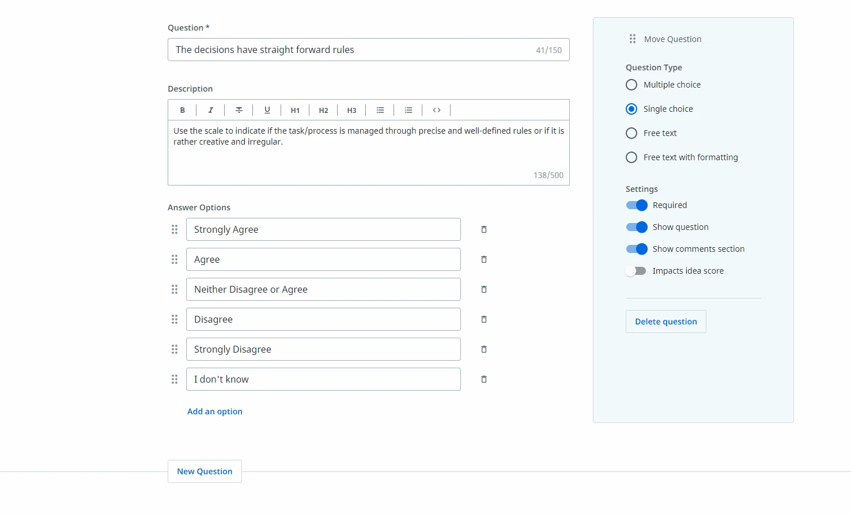Delete the Neither Disagree or Agree option
The image size is (851, 514).
pos(484,289)
